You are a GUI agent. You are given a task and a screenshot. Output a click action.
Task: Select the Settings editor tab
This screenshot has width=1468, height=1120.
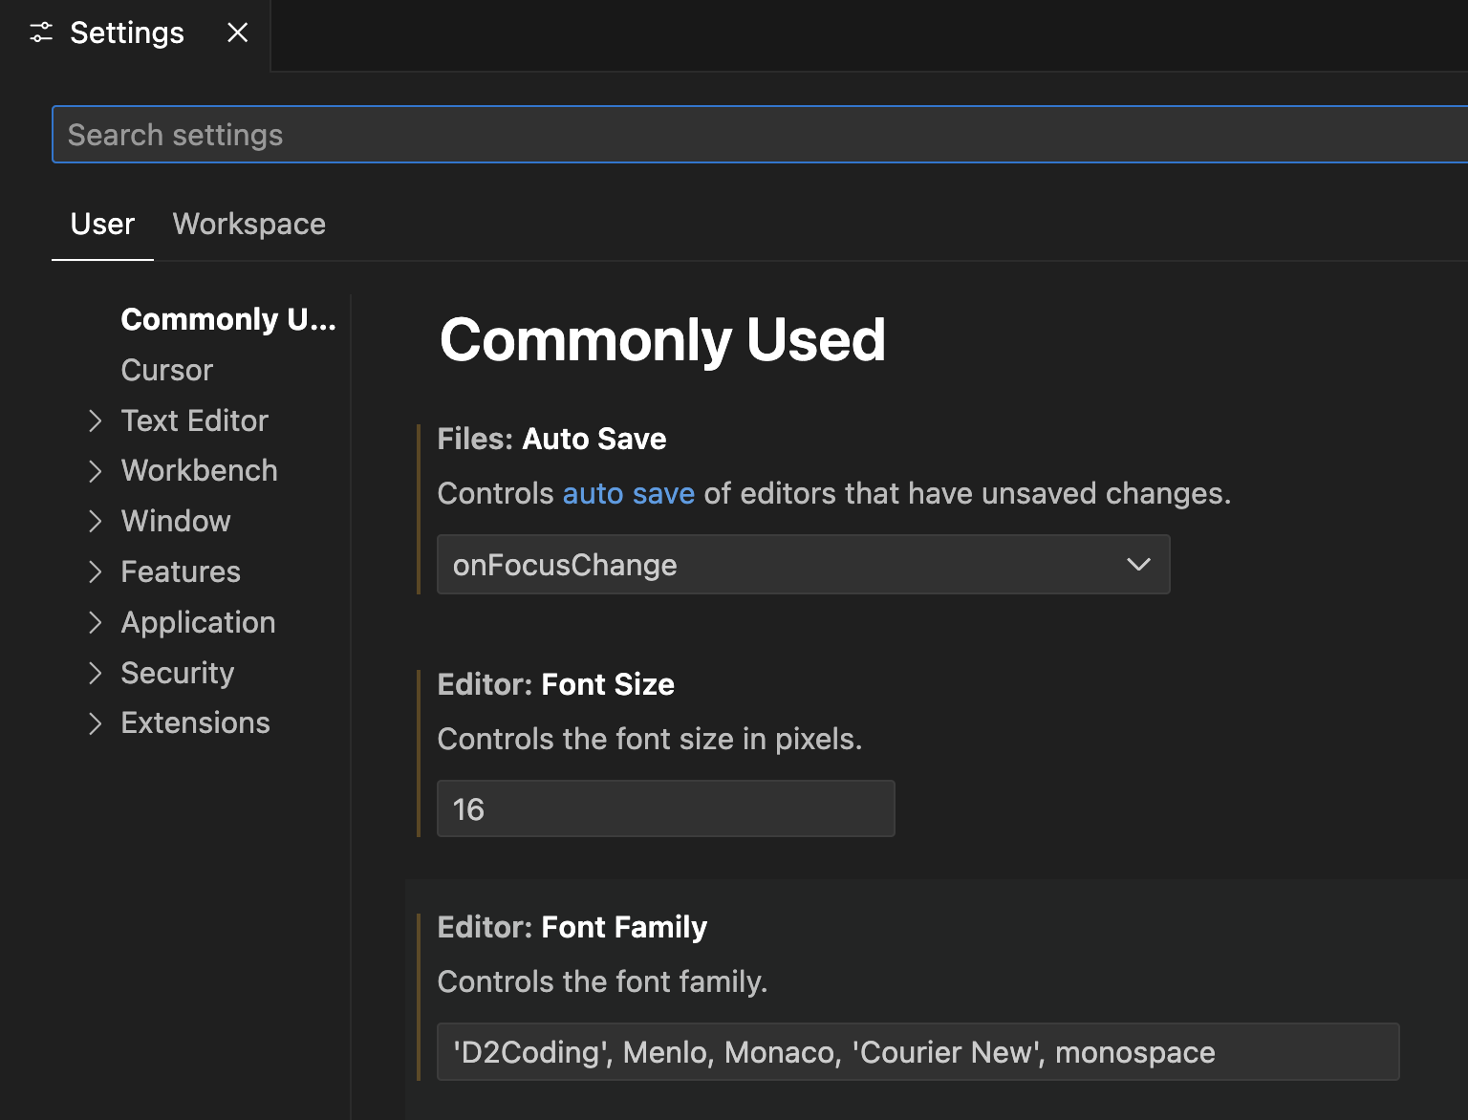[135, 34]
